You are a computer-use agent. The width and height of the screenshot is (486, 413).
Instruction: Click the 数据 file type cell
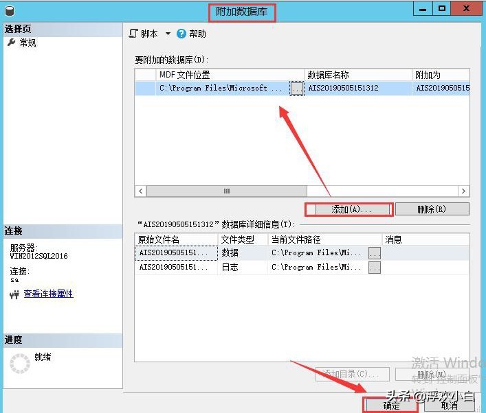[x=243, y=253]
